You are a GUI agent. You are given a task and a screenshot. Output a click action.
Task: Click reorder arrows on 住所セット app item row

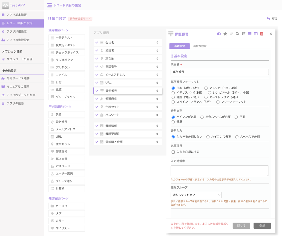pos(157,107)
